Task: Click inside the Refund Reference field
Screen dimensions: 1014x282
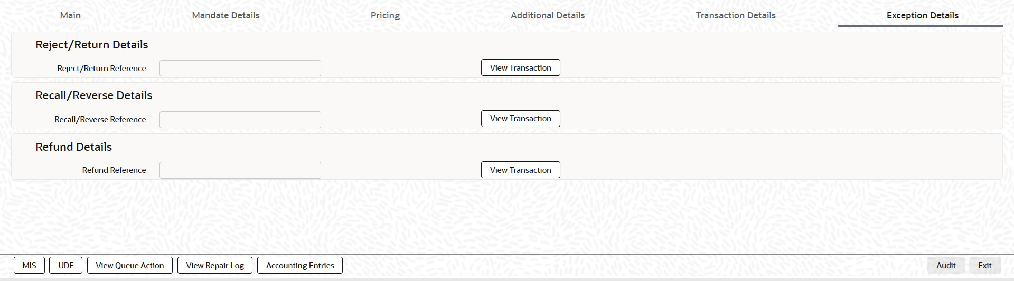Action: [x=240, y=170]
